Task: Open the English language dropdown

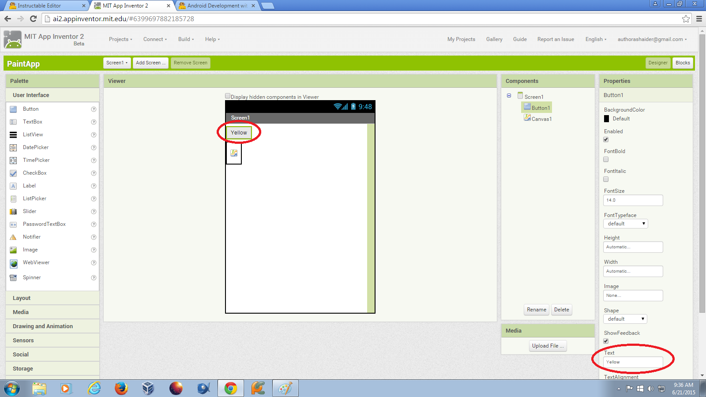Action: 596,39
